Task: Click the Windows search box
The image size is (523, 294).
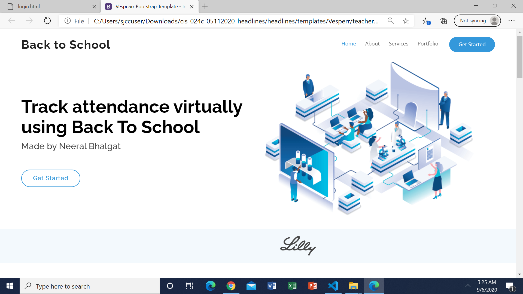Action: [90, 286]
